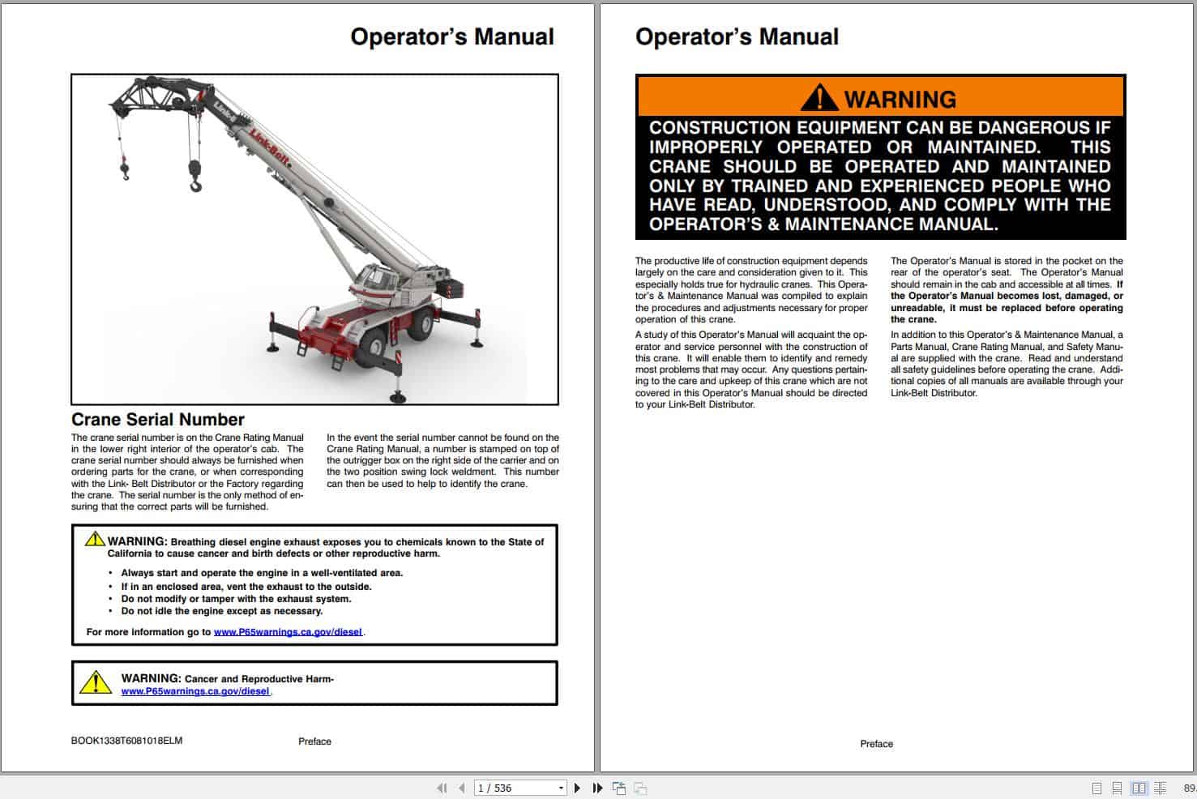This screenshot has width=1197, height=799.
Task: Click the P65warnings link in the Cancer warning box
Action: [195, 691]
